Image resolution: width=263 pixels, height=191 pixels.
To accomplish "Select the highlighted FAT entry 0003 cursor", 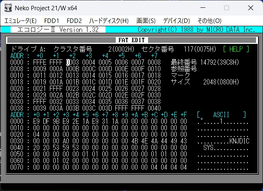I will click(x=72, y=62).
